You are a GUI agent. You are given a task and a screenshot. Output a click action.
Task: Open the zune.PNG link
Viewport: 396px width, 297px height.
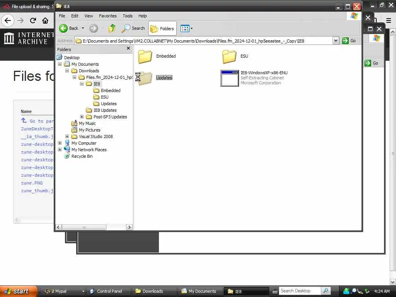pos(32,183)
